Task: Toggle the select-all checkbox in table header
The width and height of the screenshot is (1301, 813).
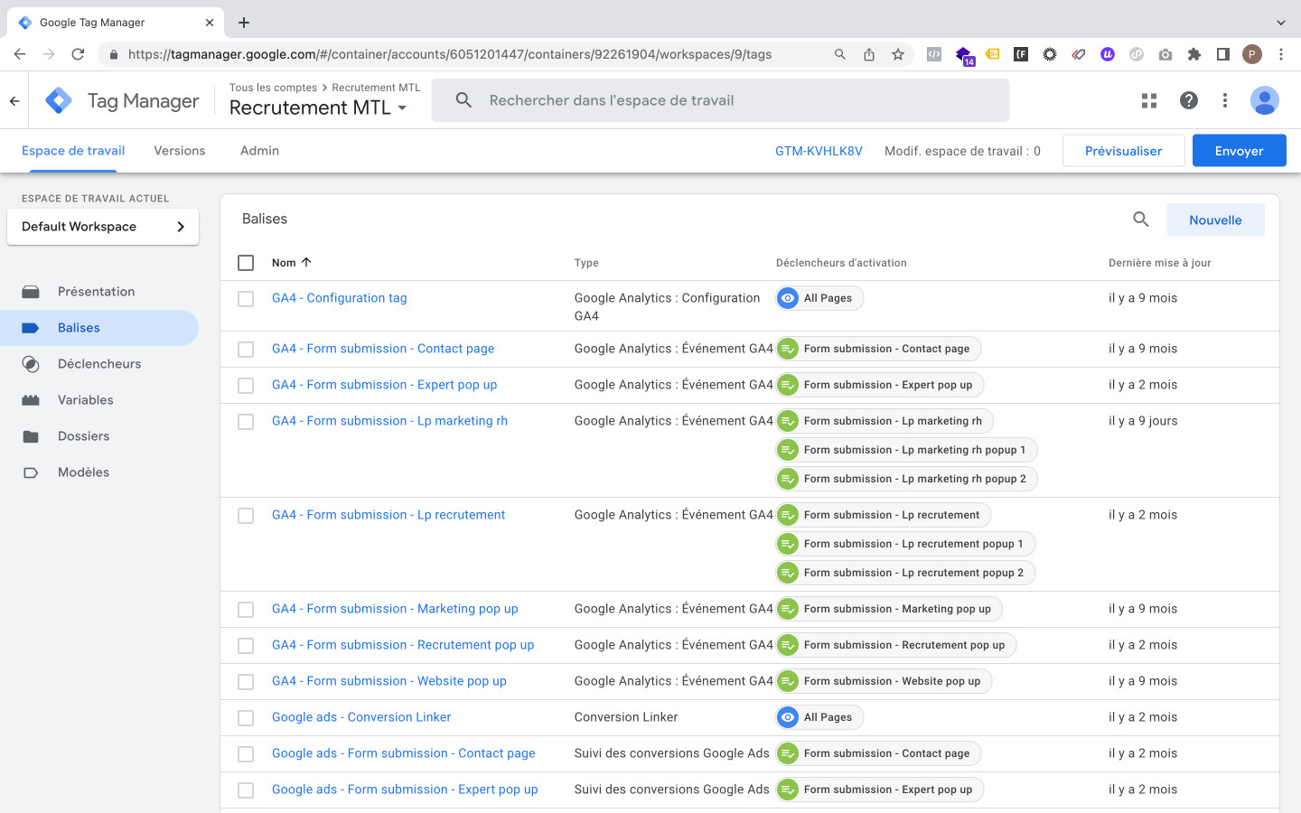Action: (x=246, y=263)
